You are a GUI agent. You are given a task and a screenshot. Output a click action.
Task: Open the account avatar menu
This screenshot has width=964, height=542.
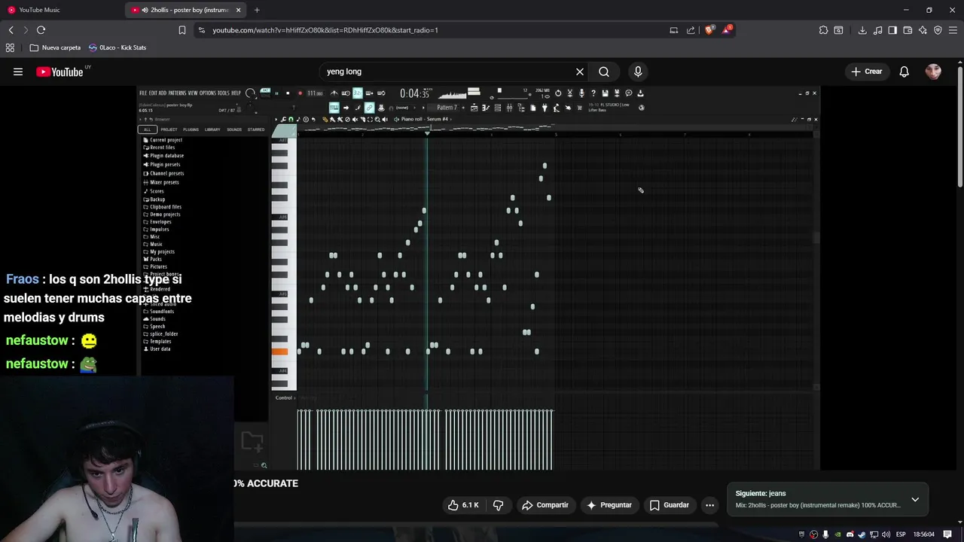tap(933, 72)
